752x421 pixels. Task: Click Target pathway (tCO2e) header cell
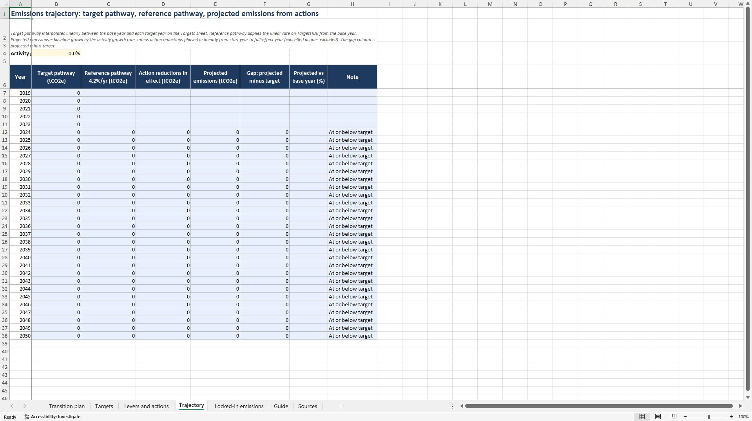[56, 77]
